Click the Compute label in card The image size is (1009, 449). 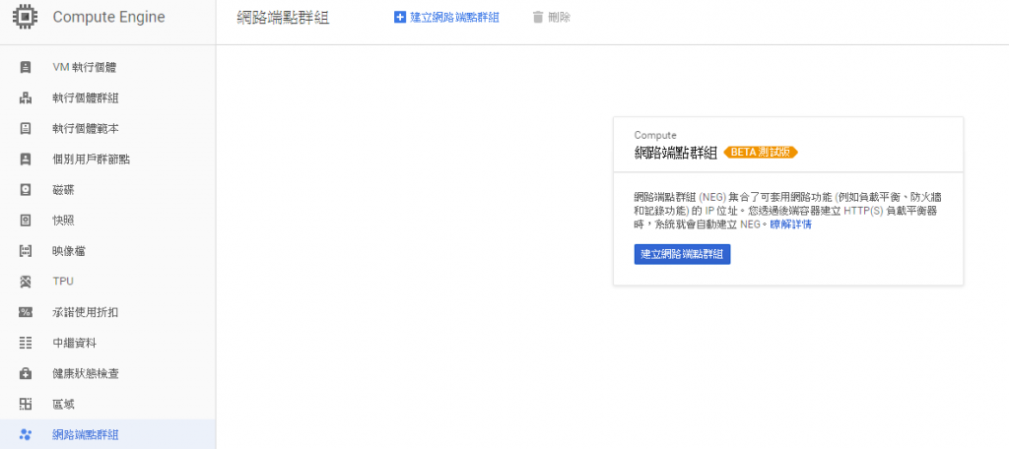click(x=655, y=135)
